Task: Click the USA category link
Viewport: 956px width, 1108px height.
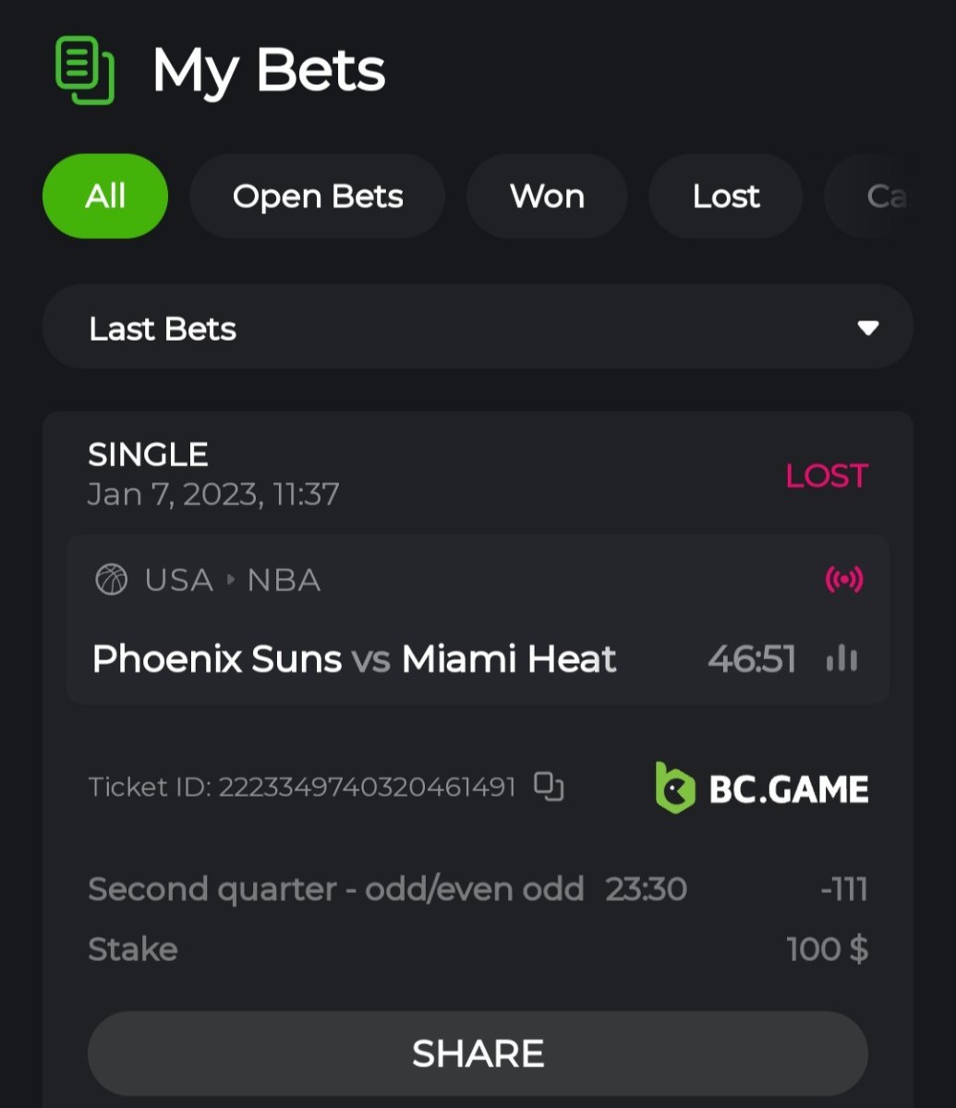Action: [178, 580]
